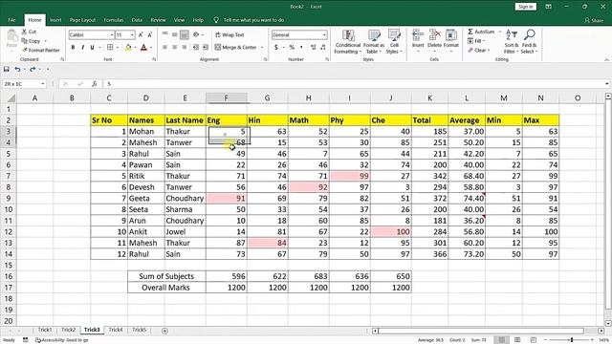Open Find & Select menu

529,42
